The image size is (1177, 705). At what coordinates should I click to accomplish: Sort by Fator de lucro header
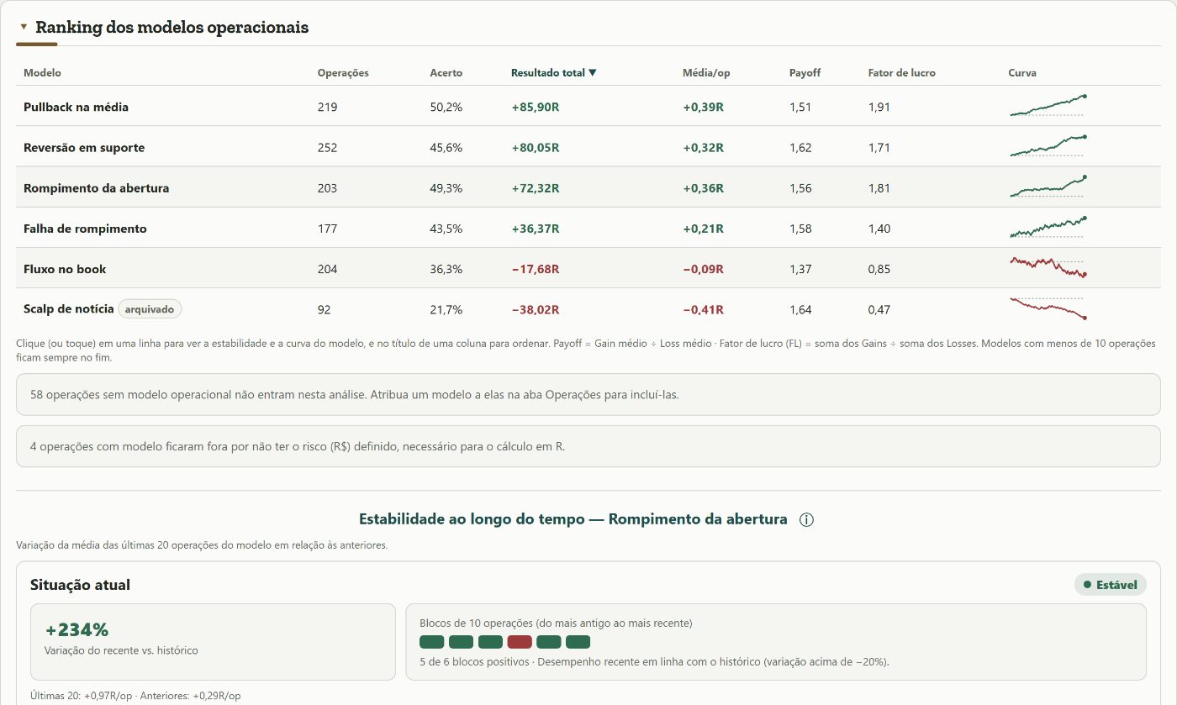click(902, 73)
